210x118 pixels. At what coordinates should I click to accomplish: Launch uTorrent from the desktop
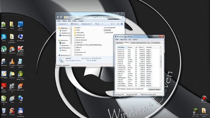click(4, 50)
